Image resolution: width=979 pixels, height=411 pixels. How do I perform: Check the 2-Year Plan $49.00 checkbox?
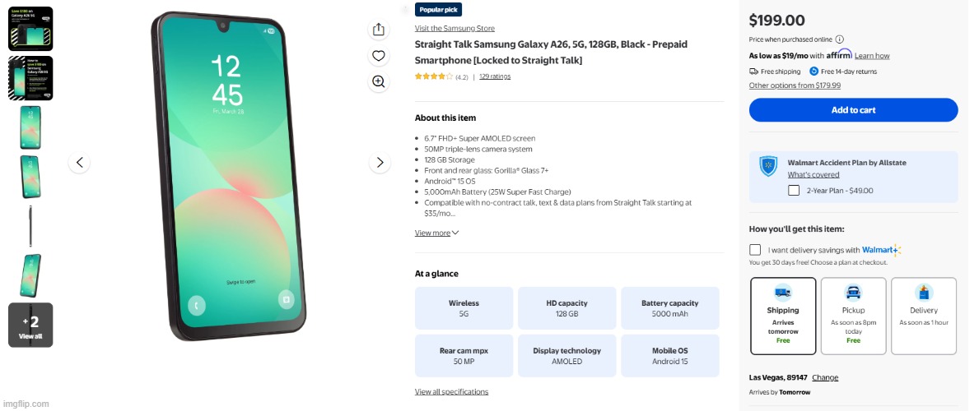[794, 191]
